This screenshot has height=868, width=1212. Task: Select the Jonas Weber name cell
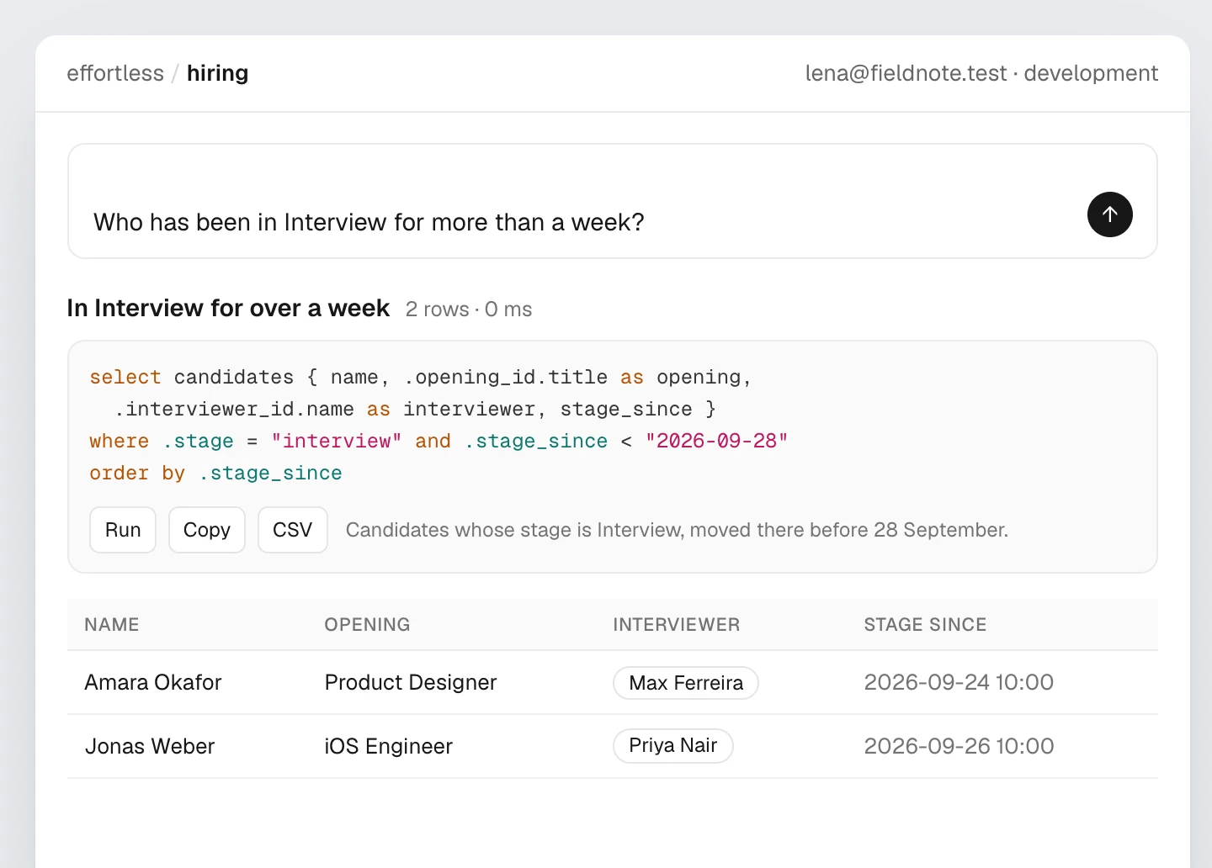(x=150, y=746)
